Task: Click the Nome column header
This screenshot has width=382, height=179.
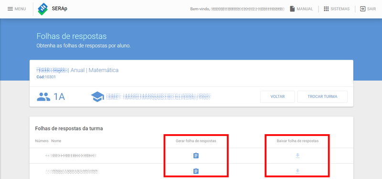Action: point(56,141)
